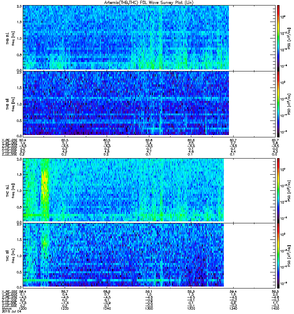Click the '59.5' X_RE_GSE value
294x314 pixels.
[275, 292]
